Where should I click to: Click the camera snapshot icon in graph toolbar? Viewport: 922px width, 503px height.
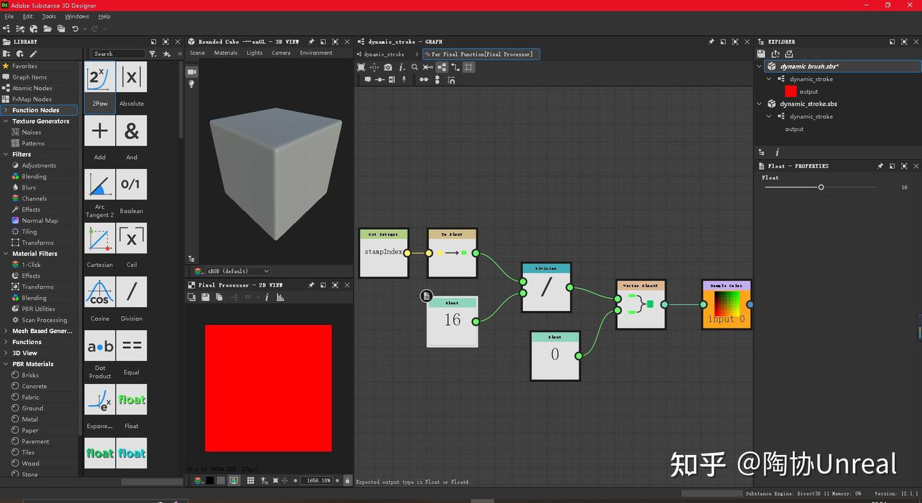point(388,67)
